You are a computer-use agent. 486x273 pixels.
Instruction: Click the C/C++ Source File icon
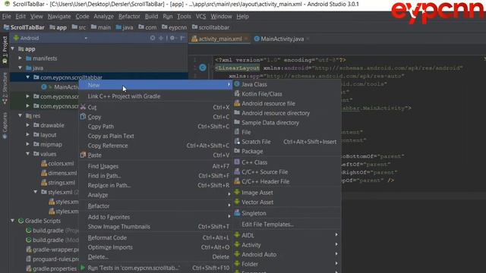[237, 171]
